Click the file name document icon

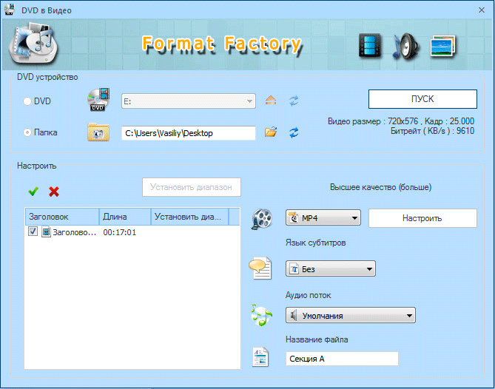[260, 356]
